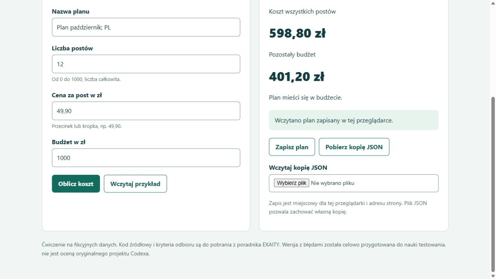Open file chooser with Wybierz plik

291,183
